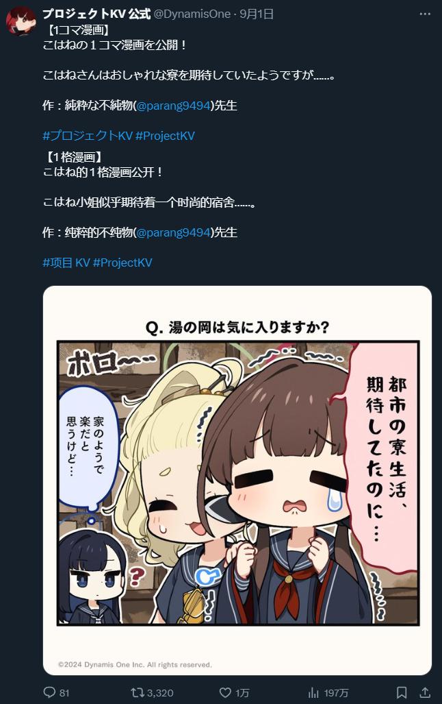This screenshot has height=704, width=442.
Task: Open the @parang9494 mention in the Japanese text
Action: (174, 106)
